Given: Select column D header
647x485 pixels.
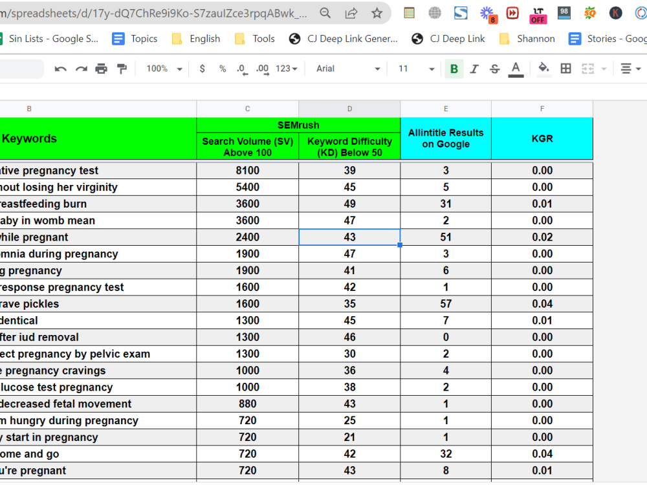Looking at the screenshot, I should (349, 109).
